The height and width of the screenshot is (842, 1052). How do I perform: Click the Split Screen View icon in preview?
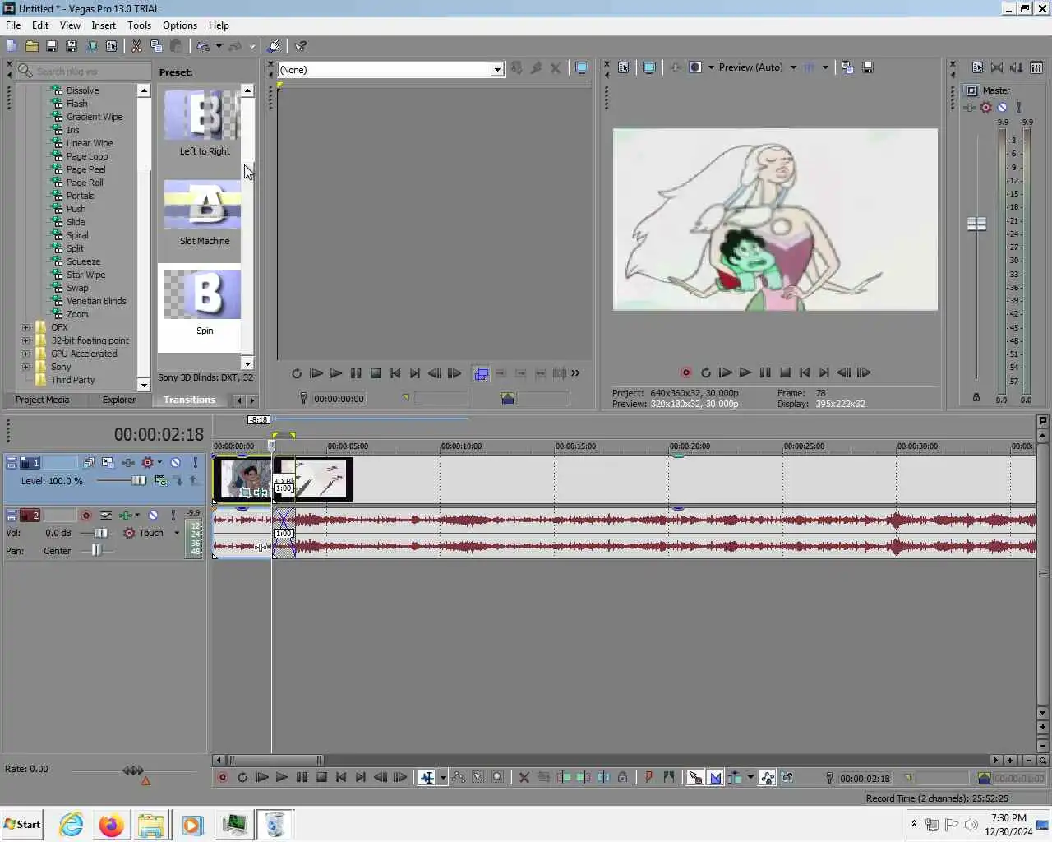point(695,67)
